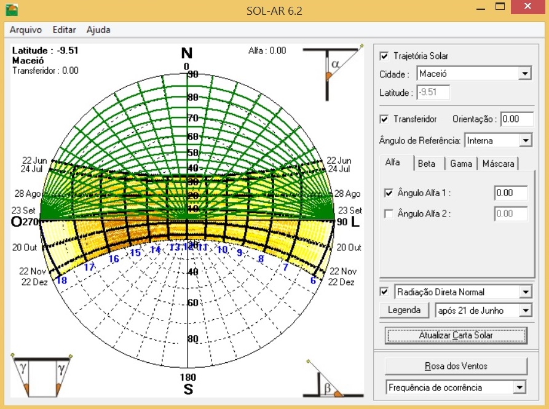This screenshot has height=409, width=549.
Task: Switch to the Beta tab
Action: 427,164
